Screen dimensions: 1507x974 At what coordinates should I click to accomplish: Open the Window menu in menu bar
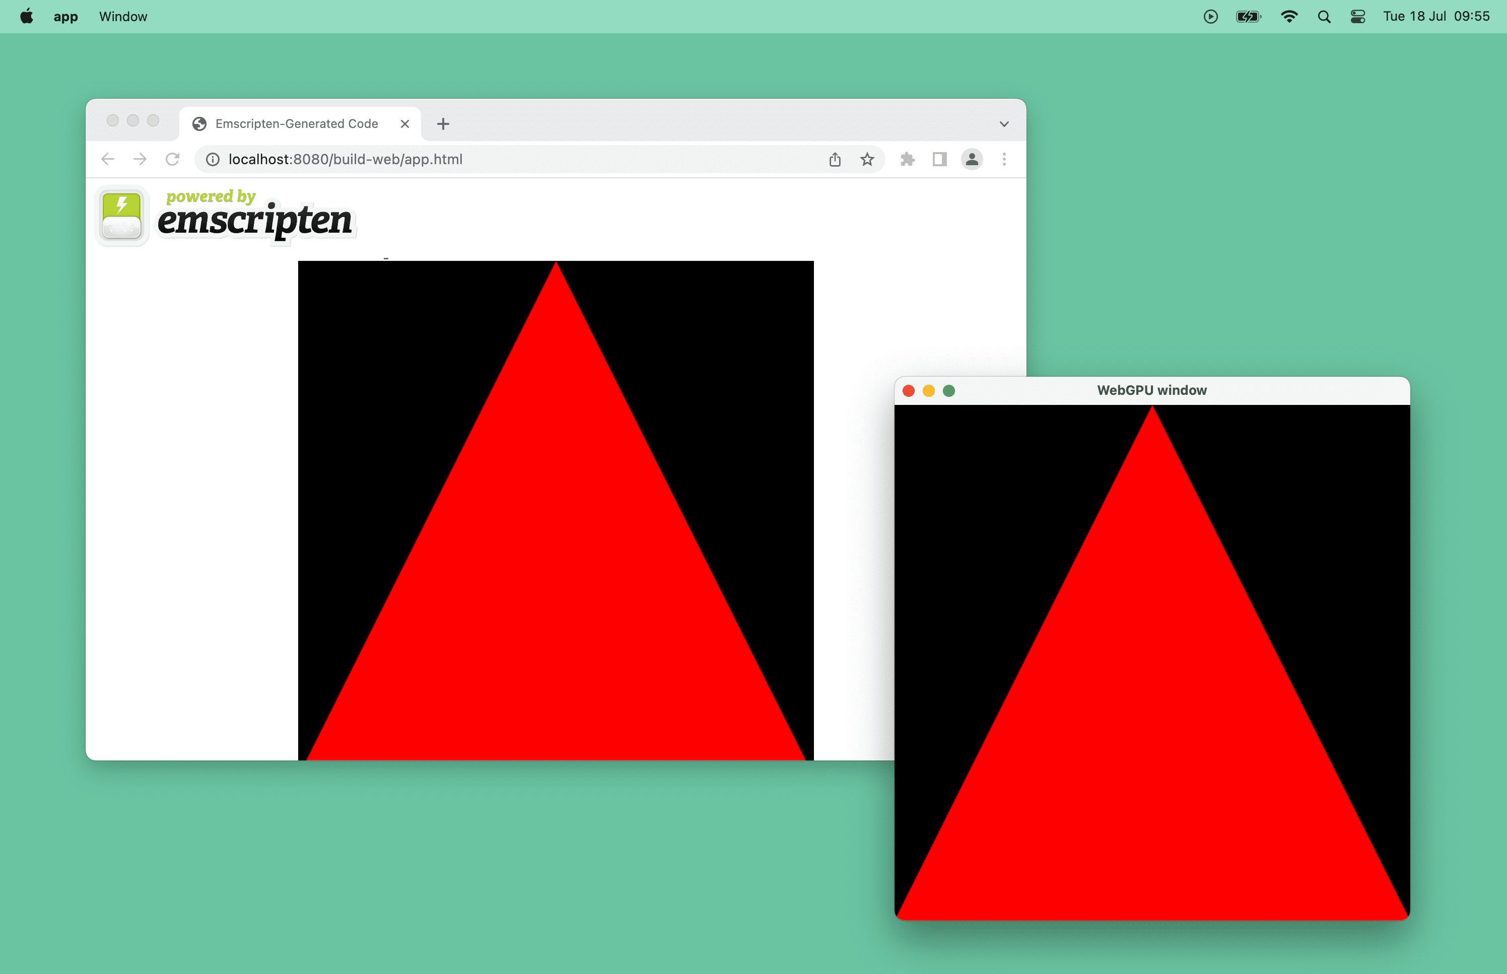[124, 16]
